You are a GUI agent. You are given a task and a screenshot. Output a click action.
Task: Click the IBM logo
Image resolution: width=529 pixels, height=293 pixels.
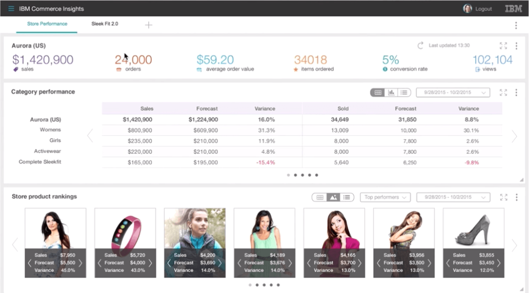pyautogui.click(x=514, y=9)
